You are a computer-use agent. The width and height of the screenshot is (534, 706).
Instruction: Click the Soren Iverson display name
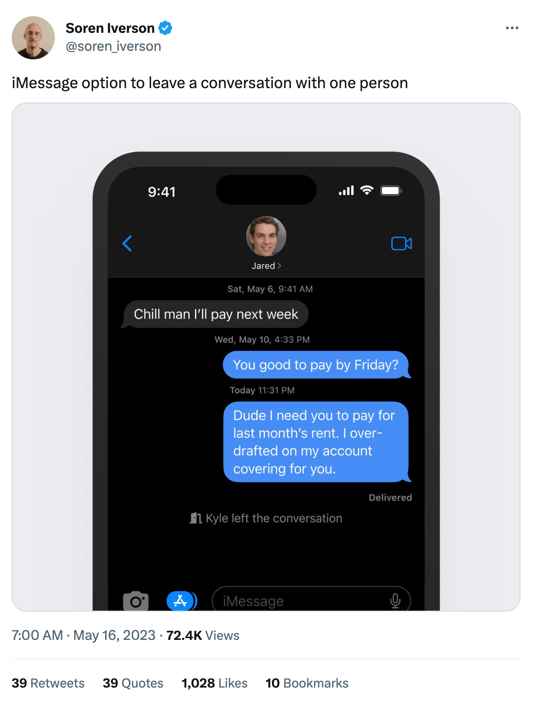click(x=110, y=28)
